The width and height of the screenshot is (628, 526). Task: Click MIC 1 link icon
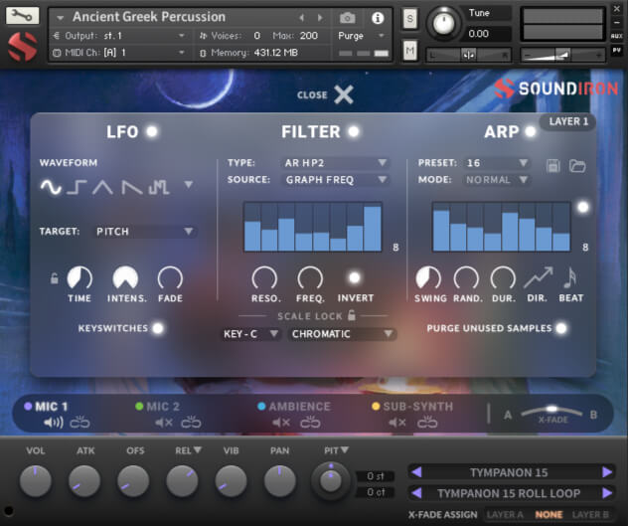[x=79, y=423]
